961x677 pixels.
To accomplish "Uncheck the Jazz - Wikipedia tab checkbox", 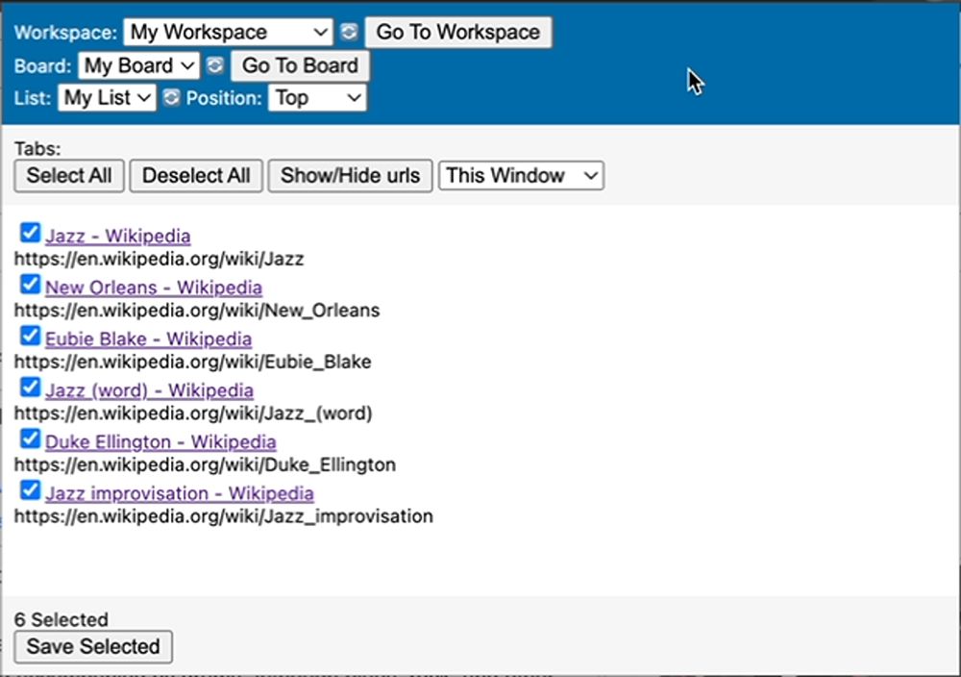I will [x=30, y=233].
